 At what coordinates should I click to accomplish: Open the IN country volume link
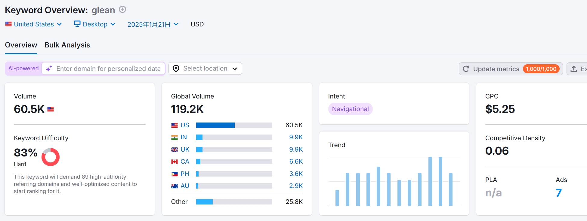click(184, 137)
